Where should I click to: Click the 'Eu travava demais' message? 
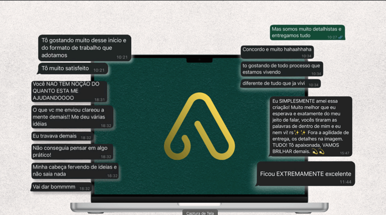click(x=62, y=136)
